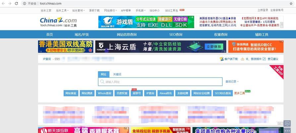Click the 更多工具 link
Screen dimensions: 296x133
click(x=240, y=93)
